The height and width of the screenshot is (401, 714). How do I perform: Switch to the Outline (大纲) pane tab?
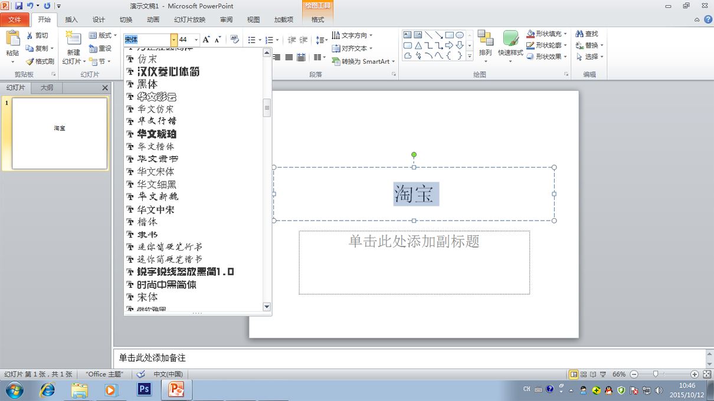47,88
